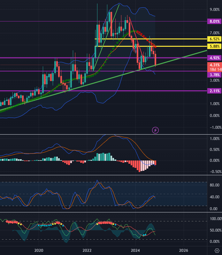Click the red 4.31% current price label
222x255 pixels.
(215, 65)
